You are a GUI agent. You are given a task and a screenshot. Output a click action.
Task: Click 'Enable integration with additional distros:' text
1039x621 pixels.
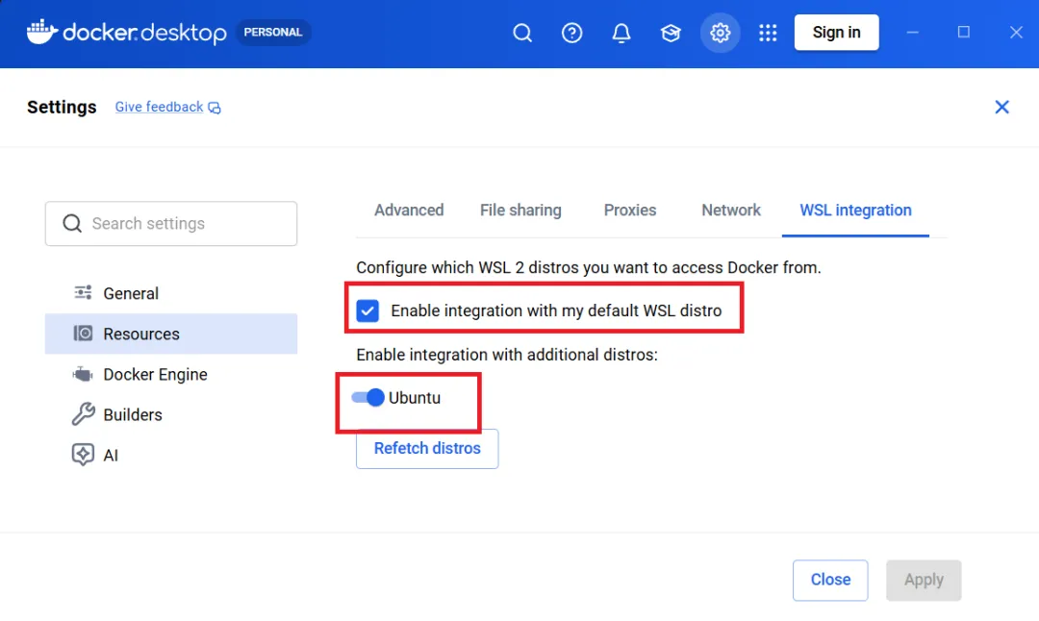point(507,354)
